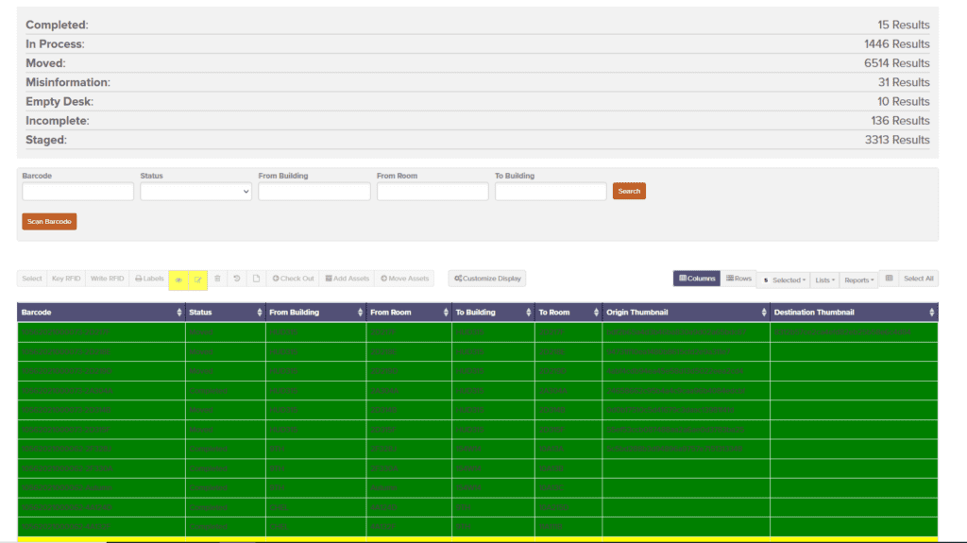This screenshot has width=967, height=543.
Task: Expand the Selected dropdown
Action: pyautogui.click(x=784, y=280)
